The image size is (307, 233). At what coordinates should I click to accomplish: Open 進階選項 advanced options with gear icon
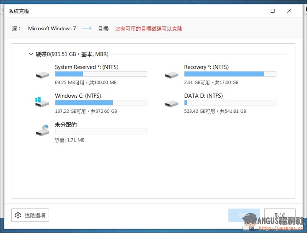click(x=30, y=215)
